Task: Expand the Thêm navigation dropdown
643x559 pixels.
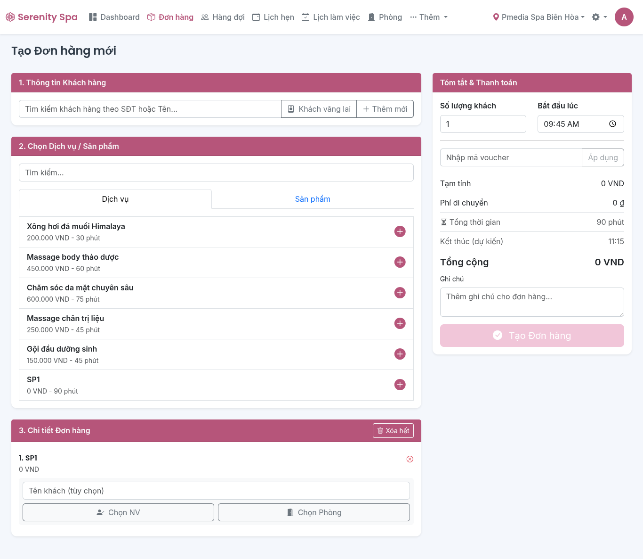Action: [x=428, y=17]
